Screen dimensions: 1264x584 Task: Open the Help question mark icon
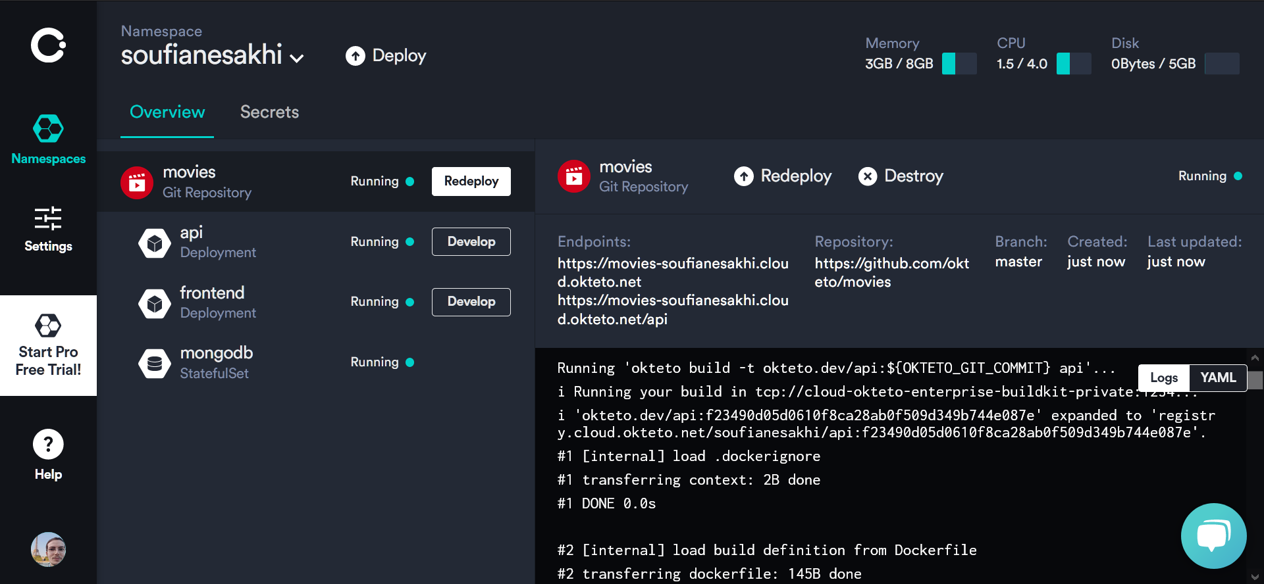tap(48, 445)
